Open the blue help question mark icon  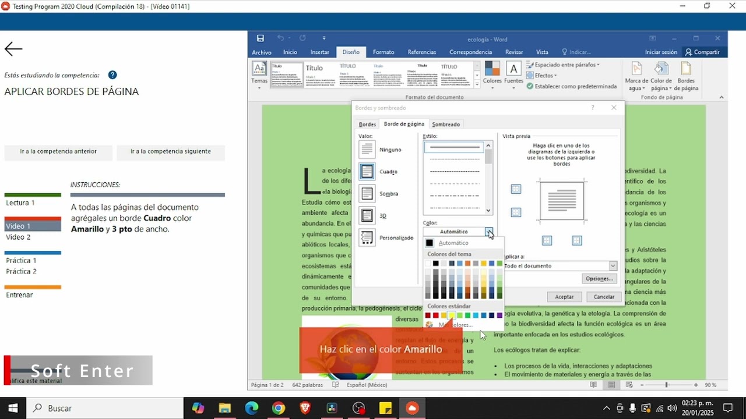tap(112, 75)
